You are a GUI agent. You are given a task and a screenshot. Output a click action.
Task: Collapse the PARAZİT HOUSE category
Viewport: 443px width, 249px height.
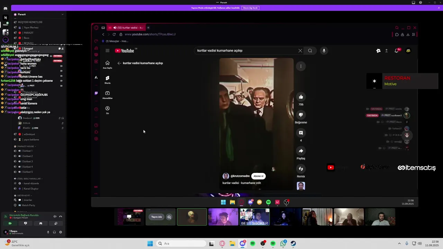(25, 146)
